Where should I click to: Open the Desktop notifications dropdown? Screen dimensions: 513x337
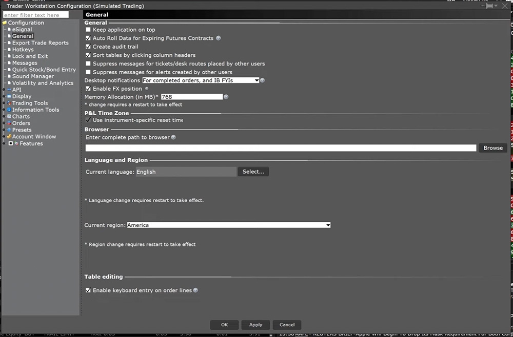[201, 80]
